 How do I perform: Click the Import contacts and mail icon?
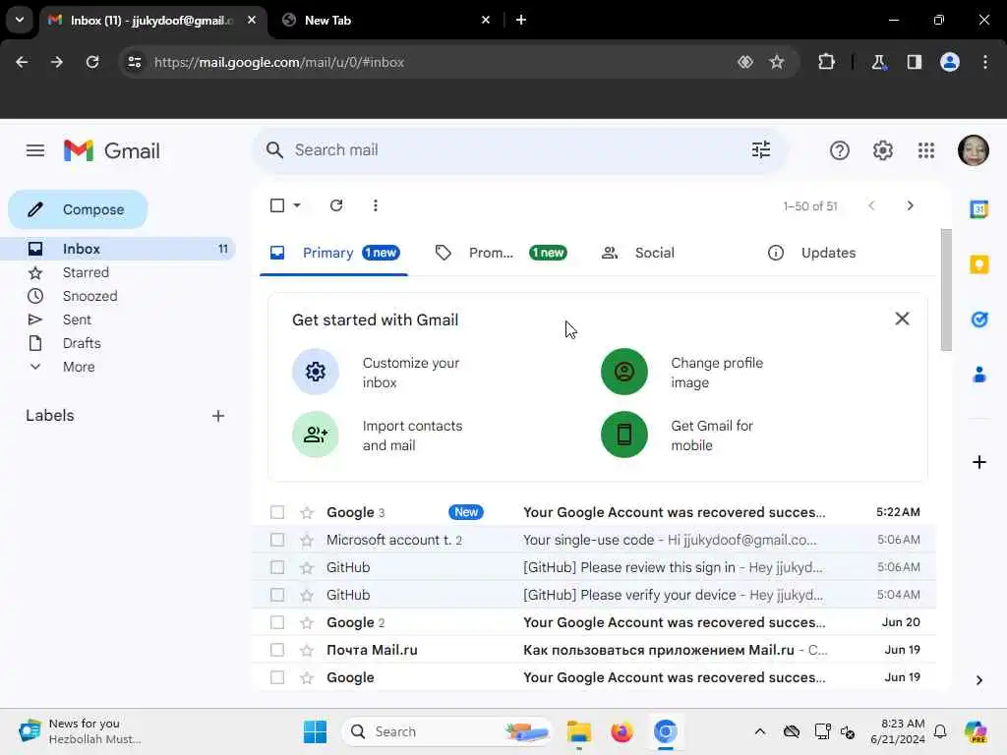(x=316, y=435)
